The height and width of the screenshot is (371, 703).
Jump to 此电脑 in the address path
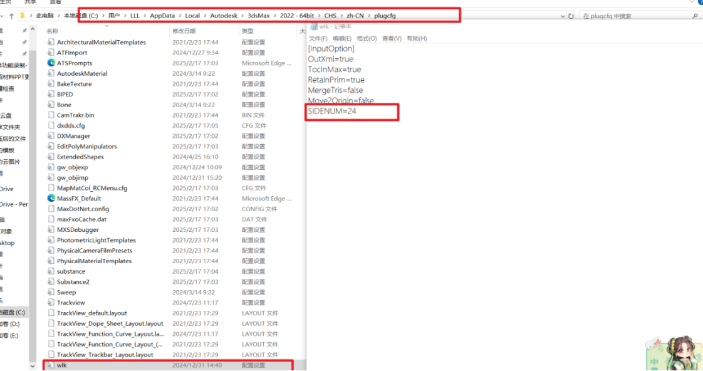[x=45, y=16]
